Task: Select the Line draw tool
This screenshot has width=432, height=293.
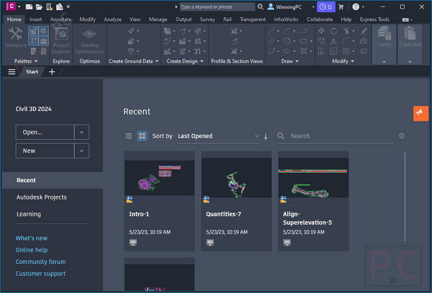Action: [272, 31]
